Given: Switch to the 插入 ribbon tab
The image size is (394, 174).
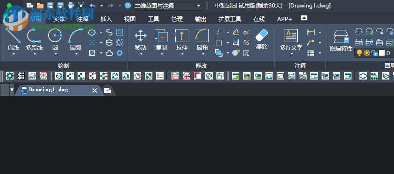Looking at the screenshot, I should 106,19.
